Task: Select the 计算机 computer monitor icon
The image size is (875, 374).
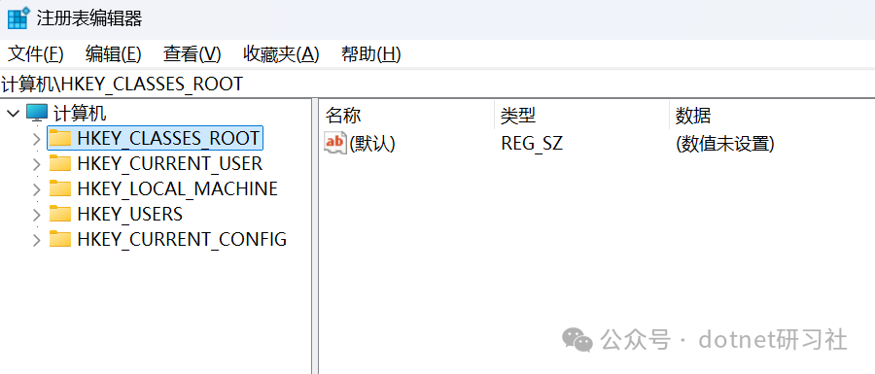Action: point(37,114)
